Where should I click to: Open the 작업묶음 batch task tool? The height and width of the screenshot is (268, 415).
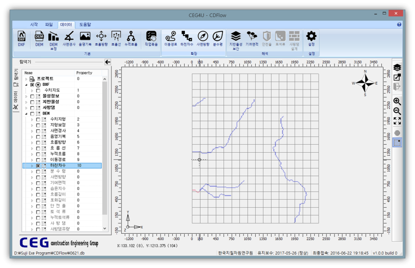click(151, 39)
